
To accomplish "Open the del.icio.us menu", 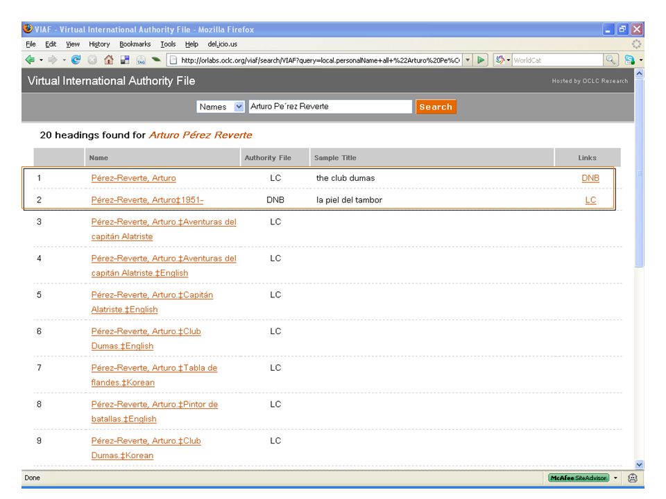I will pyautogui.click(x=222, y=44).
